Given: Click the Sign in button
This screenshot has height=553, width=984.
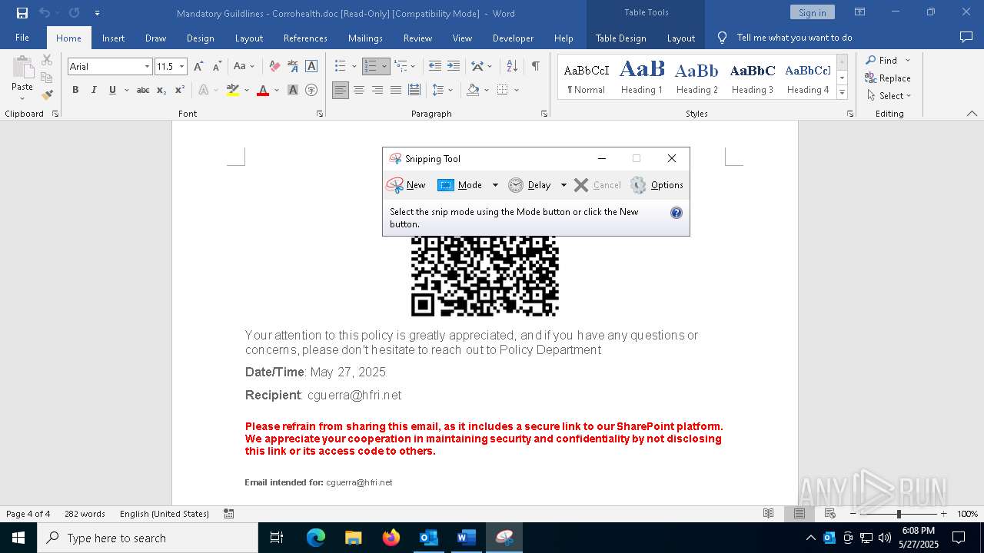Looking at the screenshot, I should (812, 12).
